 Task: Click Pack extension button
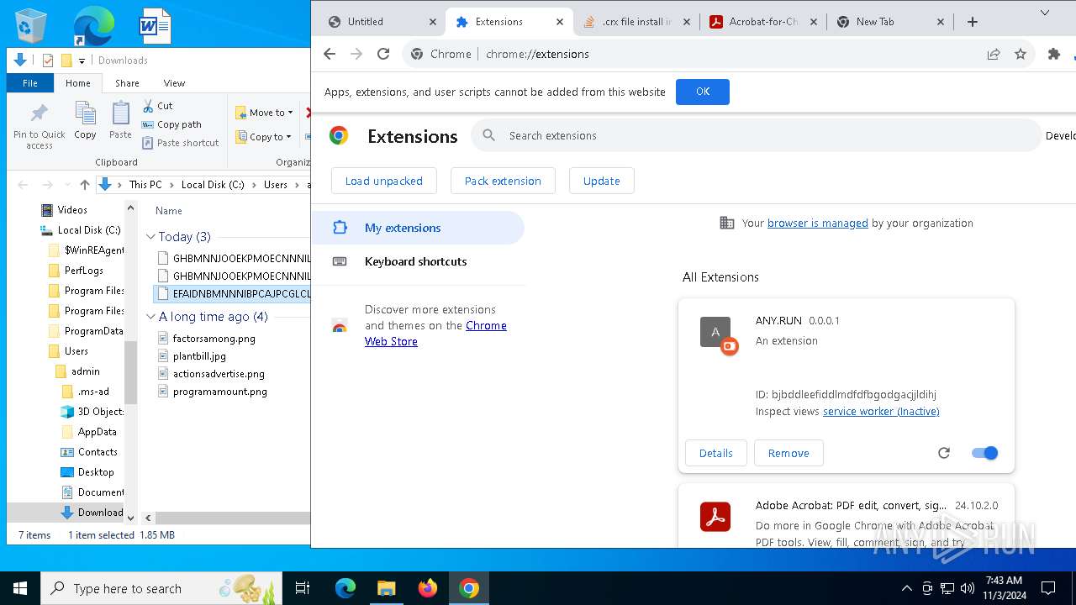pos(503,181)
